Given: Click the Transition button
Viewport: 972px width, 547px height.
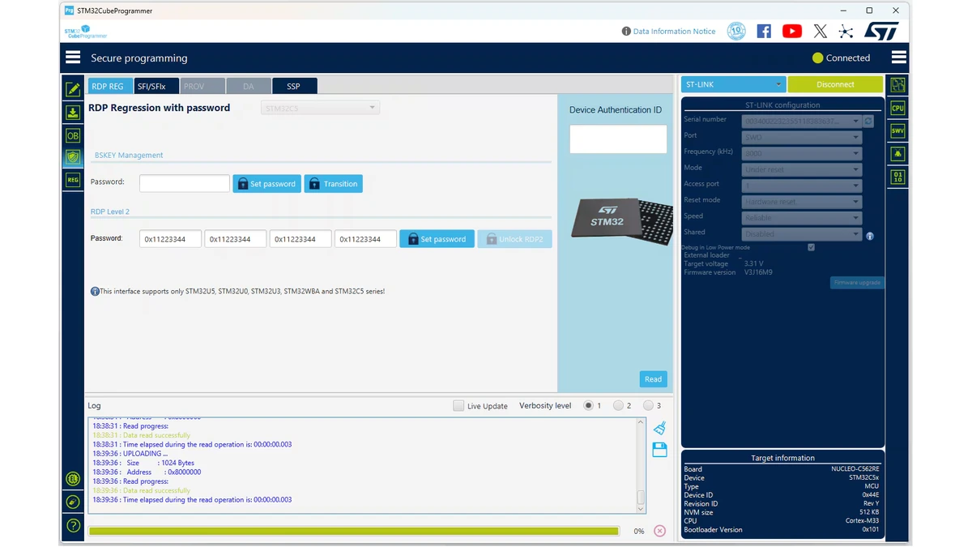Looking at the screenshot, I should coord(333,184).
